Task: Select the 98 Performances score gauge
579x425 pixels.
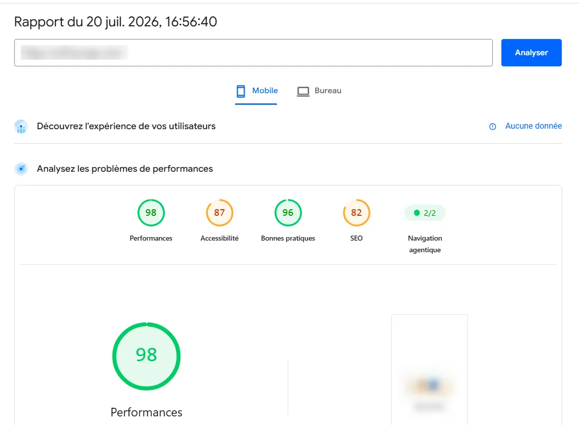Action: [151, 213]
